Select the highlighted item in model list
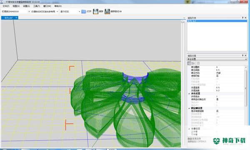This screenshot has width=250, height=150. [x=217, y=21]
